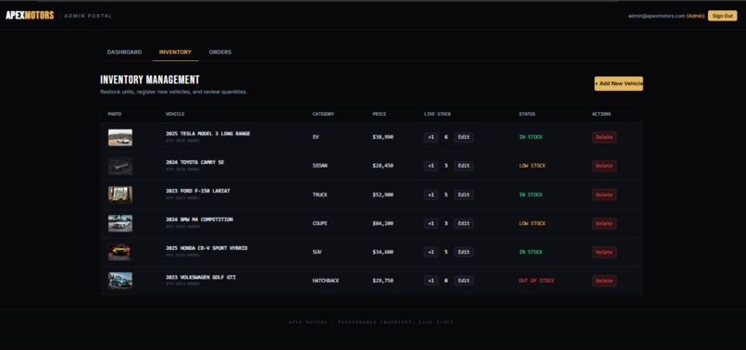Edit BMW M4 Competition stock
This screenshot has width=746, height=350.
click(x=464, y=223)
